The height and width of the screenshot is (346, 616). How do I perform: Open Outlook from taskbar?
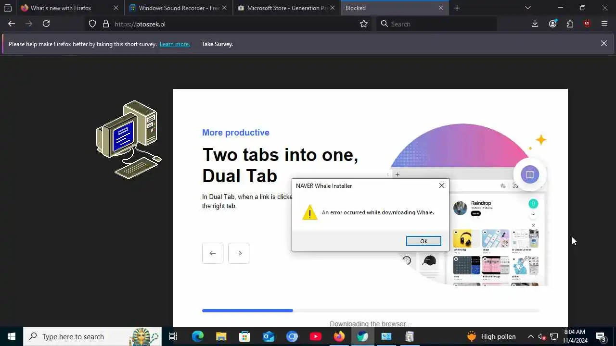269,336
